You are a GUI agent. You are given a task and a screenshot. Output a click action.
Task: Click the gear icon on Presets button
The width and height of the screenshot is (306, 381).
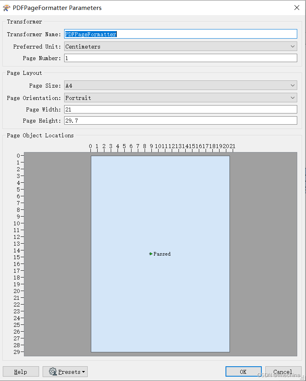53,371
